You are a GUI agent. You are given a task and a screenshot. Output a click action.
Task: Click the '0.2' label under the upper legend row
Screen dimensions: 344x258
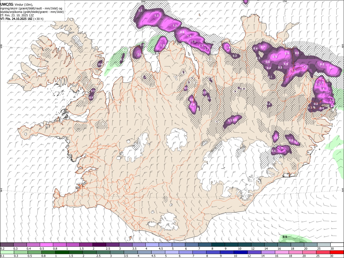point(2,249)
